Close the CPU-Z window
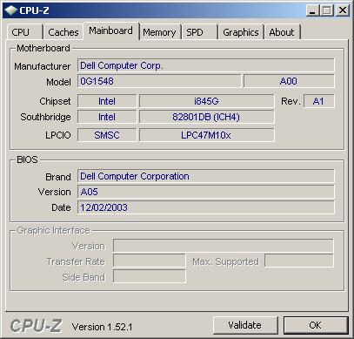 pyautogui.click(x=343, y=10)
